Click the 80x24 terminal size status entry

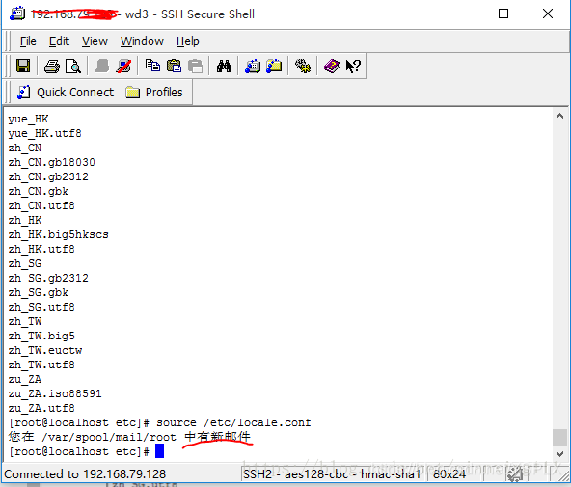pyautogui.click(x=449, y=474)
